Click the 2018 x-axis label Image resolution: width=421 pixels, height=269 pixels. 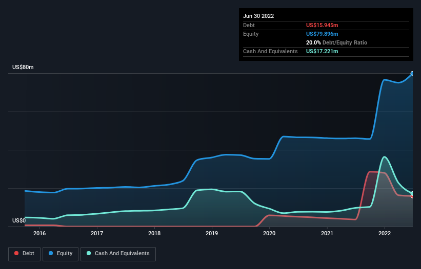(x=154, y=233)
